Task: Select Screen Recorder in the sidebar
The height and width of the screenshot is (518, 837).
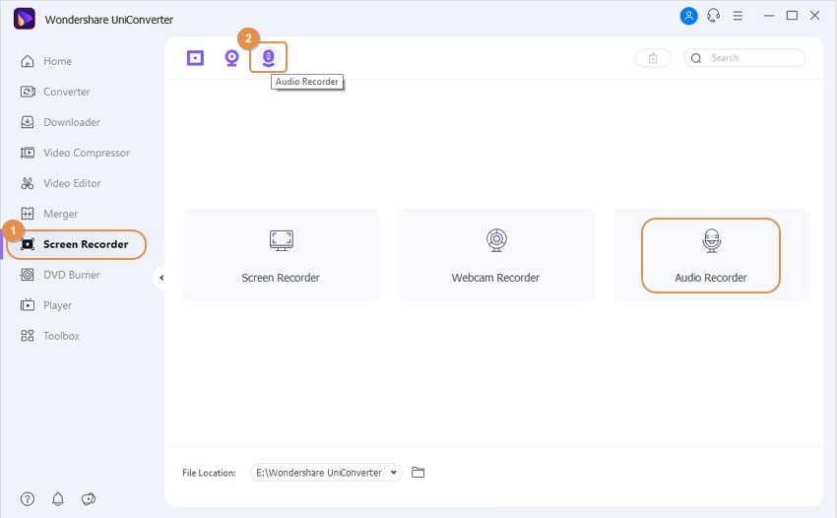Action: (x=76, y=244)
